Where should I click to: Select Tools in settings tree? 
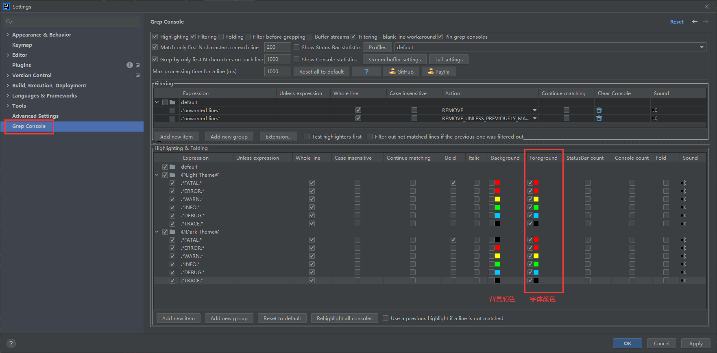pyautogui.click(x=19, y=106)
